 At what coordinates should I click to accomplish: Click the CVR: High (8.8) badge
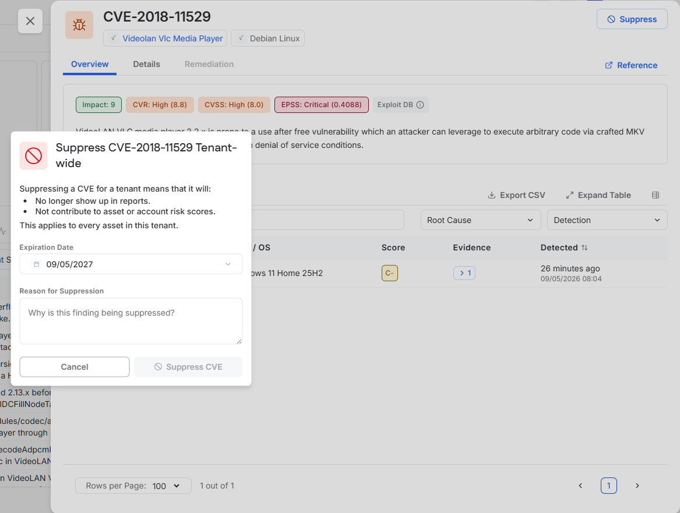click(160, 105)
